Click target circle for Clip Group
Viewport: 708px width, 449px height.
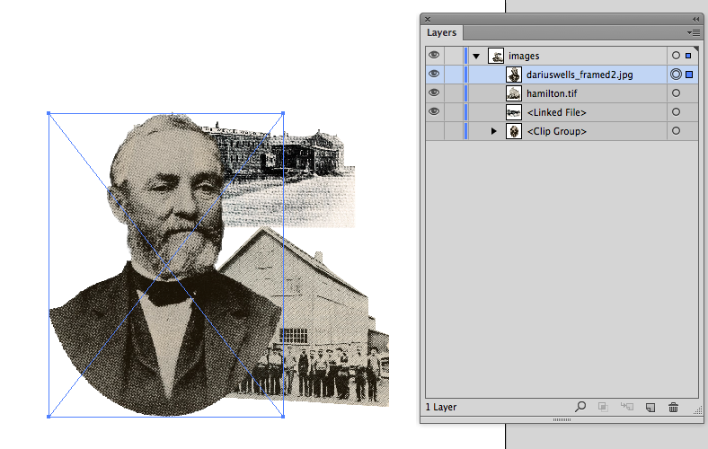676,131
